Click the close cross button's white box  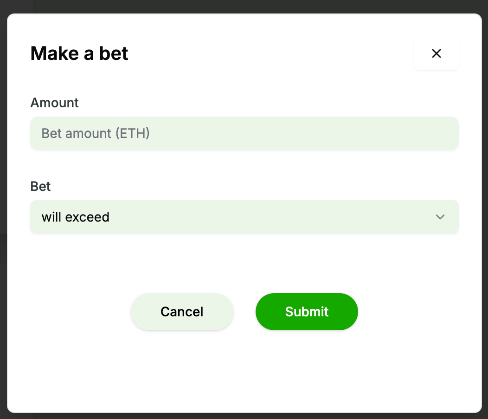(x=437, y=53)
